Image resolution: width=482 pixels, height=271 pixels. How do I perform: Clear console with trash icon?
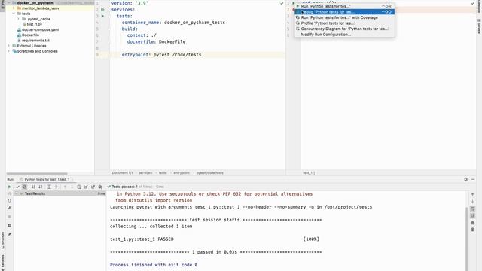click(472, 230)
